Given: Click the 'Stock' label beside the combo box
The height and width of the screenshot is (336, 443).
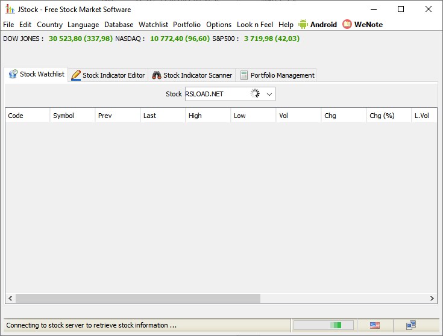Looking at the screenshot, I should click(x=174, y=94).
